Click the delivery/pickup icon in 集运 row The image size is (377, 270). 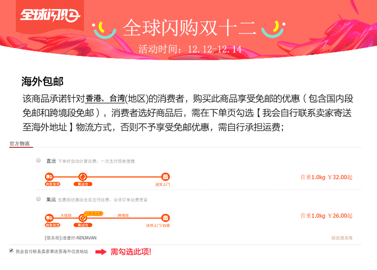(166, 218)
